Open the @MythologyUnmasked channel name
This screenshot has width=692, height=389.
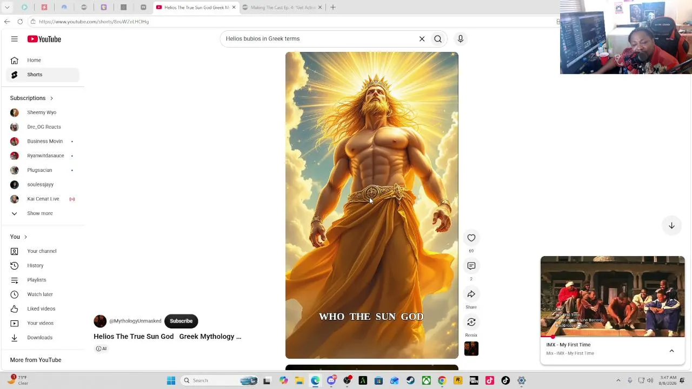click(x=135, y=321)
